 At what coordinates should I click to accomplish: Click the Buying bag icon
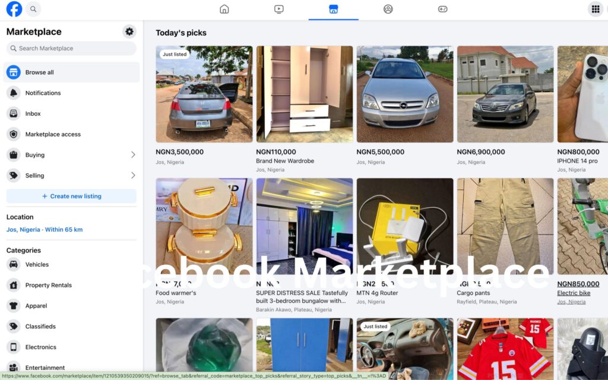[x=14, y=155]
